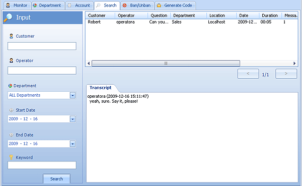Click the Keyword input field
Viewport: 302px width, 186px height.
pyautogui.click(x=42, y=165)
